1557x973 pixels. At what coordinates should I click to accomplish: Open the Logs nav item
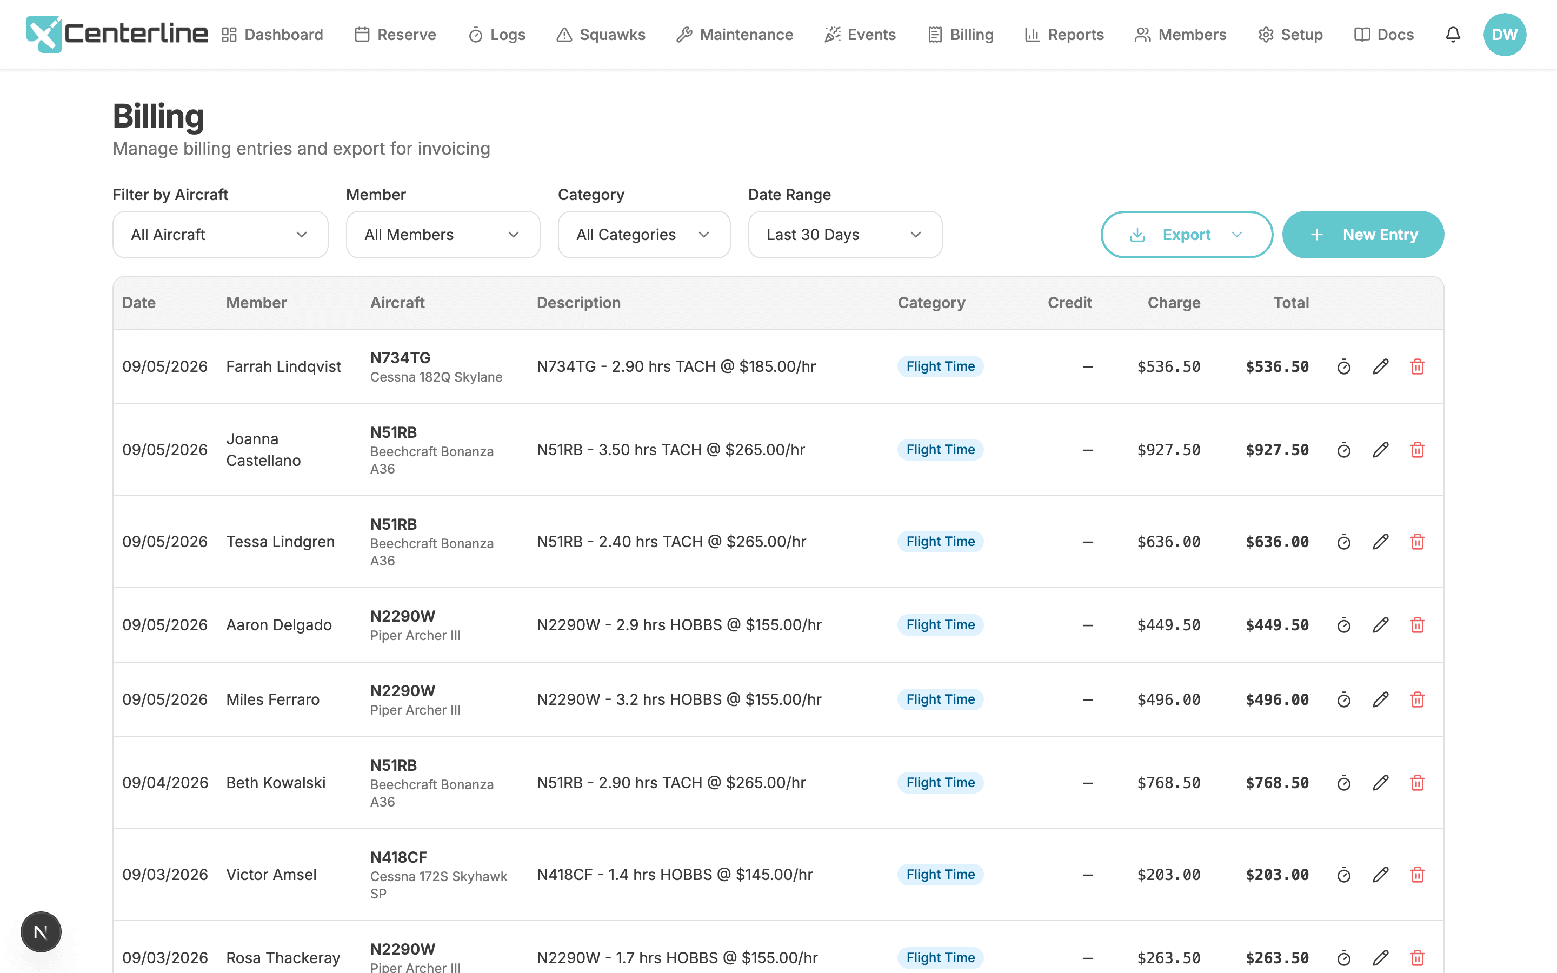[x=497, y=35]
